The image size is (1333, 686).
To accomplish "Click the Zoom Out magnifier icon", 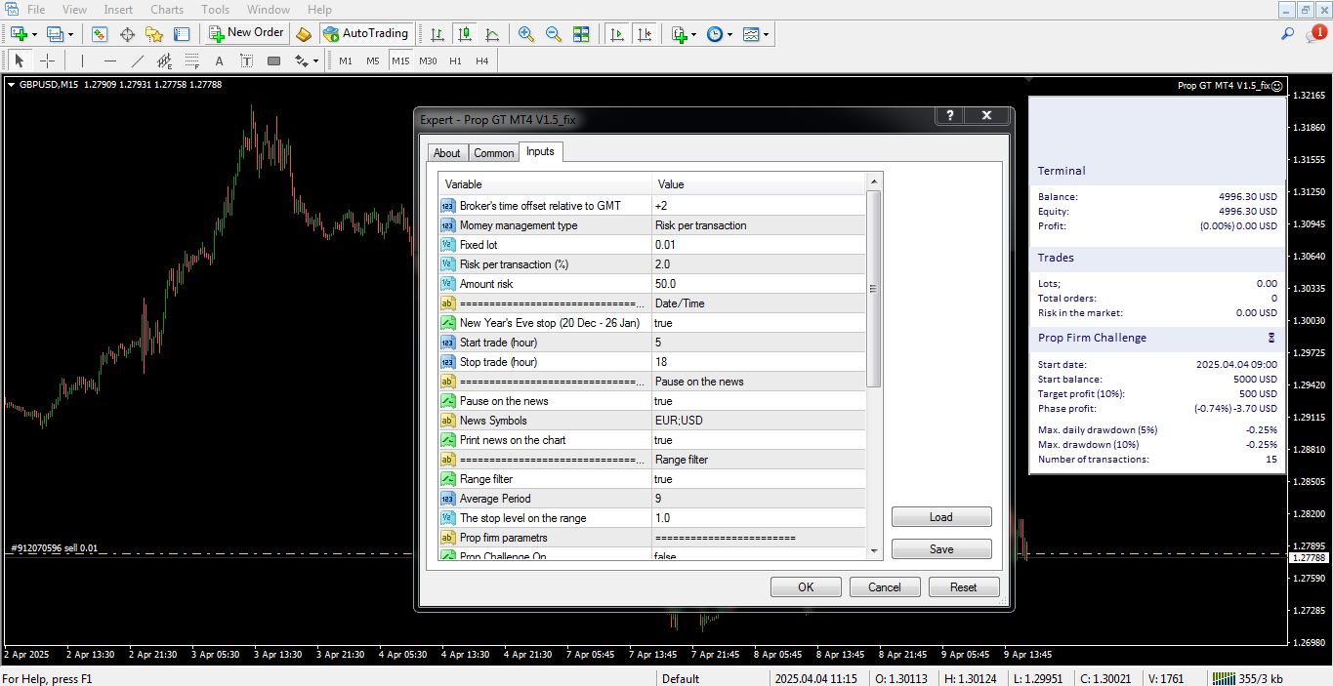I will (554, 34).
